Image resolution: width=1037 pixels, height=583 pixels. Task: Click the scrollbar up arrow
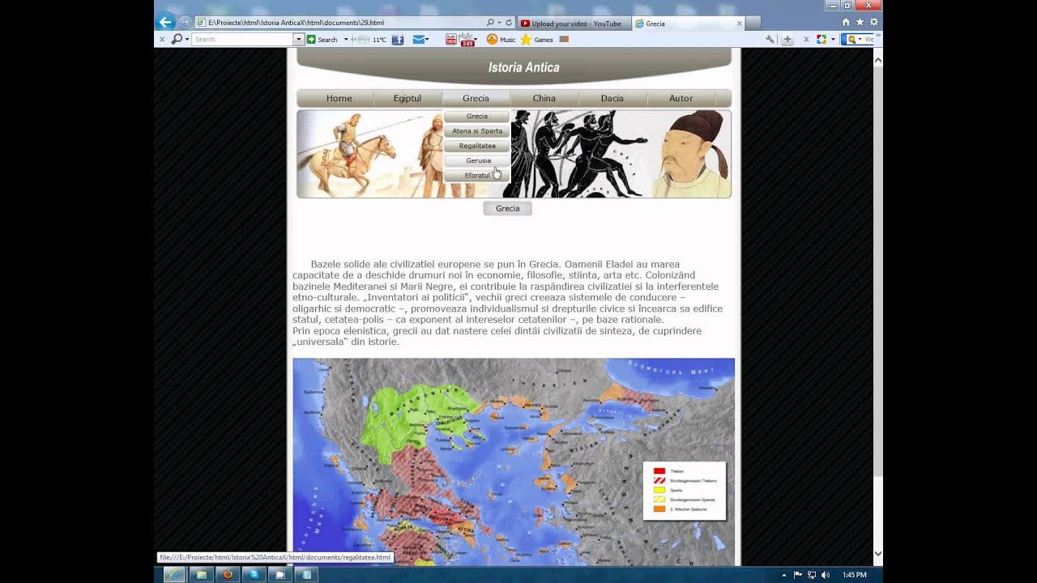[x=877, y=60]
